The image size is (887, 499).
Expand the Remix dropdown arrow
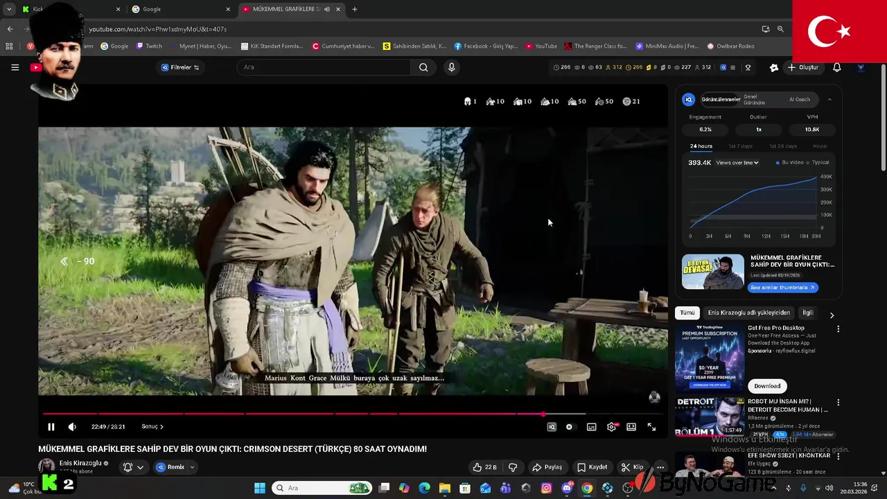point(192,467)
